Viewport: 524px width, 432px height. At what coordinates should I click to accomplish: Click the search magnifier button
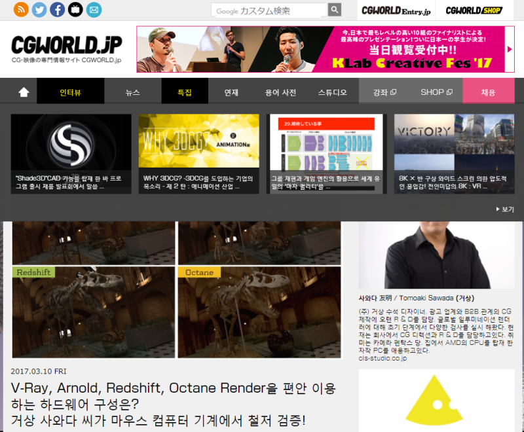pos(335,10)
